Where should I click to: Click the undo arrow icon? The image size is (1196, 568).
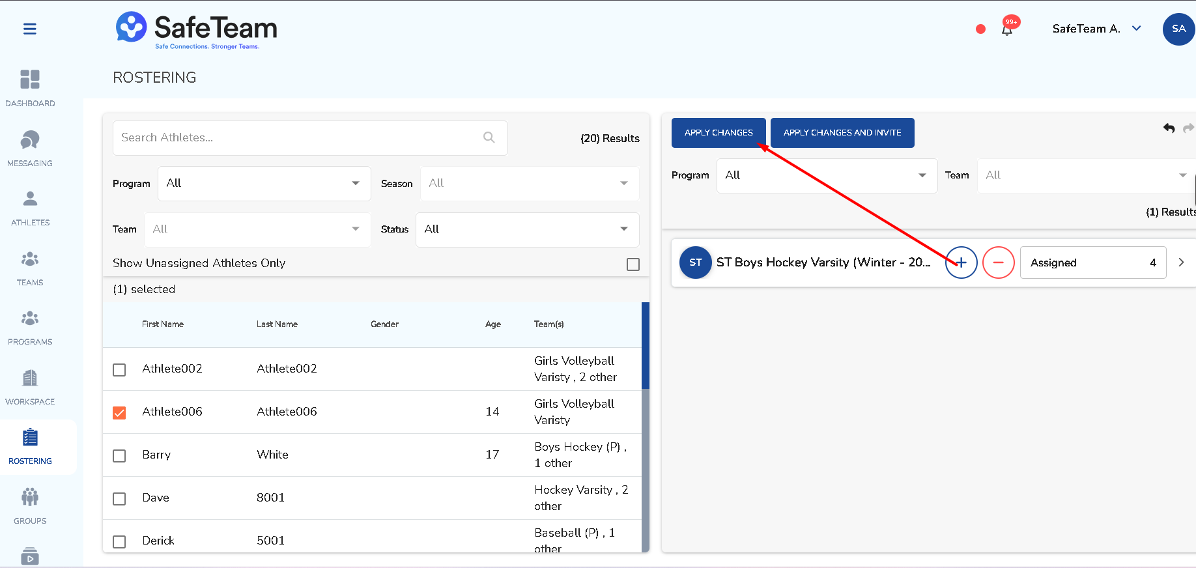tap(1169, 128)
